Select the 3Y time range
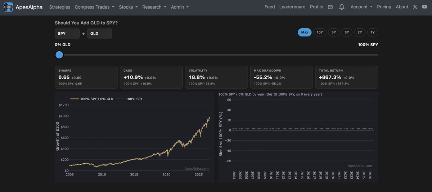The image size is (432, 192). 347,32
